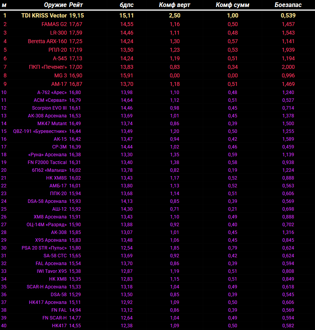315x330 pixels.
Task: Select the СР-3М weapon name
Action: 59,147
